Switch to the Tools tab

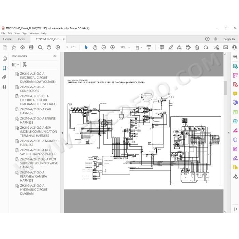(21, 39)
